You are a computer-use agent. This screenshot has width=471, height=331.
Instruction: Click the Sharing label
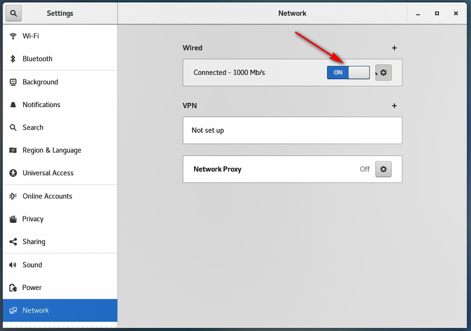tap(34, 242)
